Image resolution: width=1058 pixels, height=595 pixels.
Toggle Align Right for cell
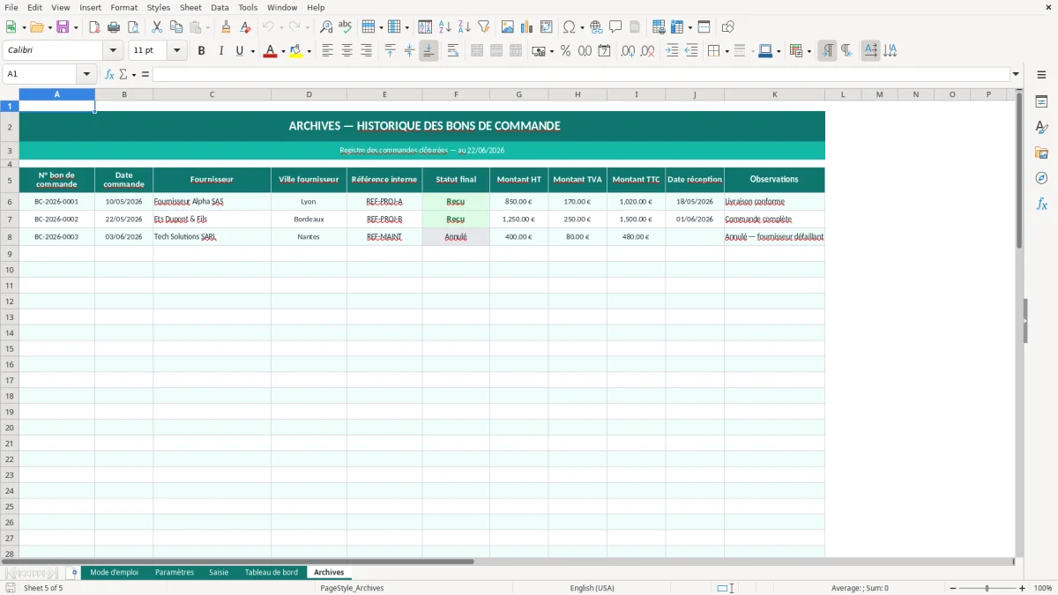point(366,51)
